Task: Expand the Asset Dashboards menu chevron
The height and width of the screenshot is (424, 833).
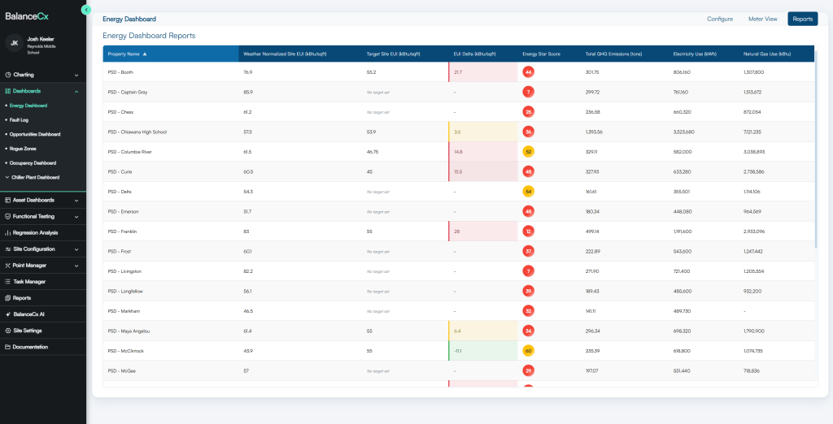Action: pyautogui.click(x=76, y=201)
